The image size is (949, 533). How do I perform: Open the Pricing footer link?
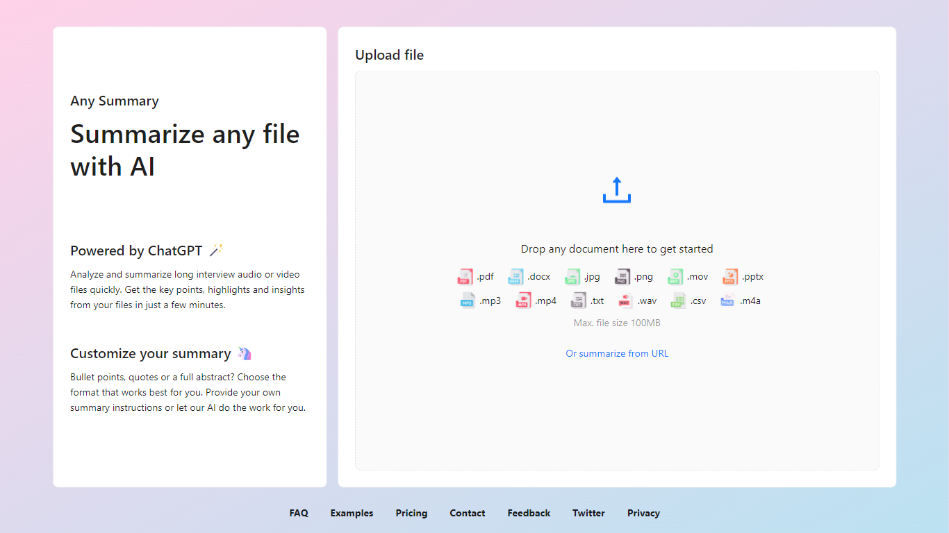click(411, 513)
